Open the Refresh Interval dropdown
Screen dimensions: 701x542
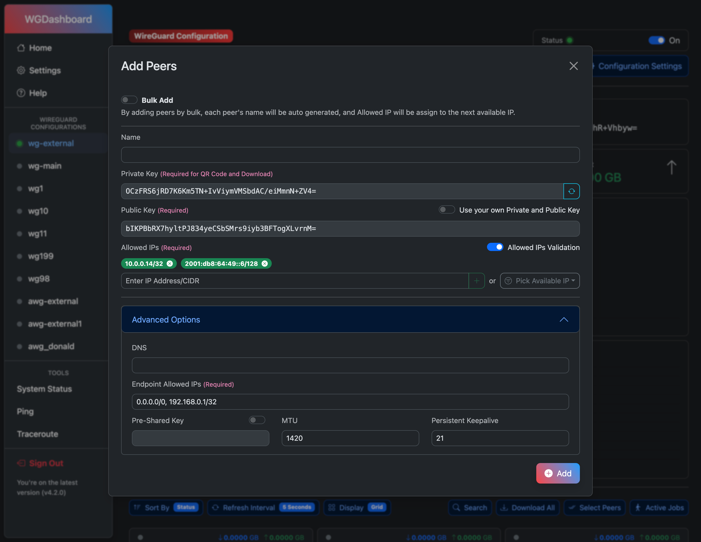point(263,507)
